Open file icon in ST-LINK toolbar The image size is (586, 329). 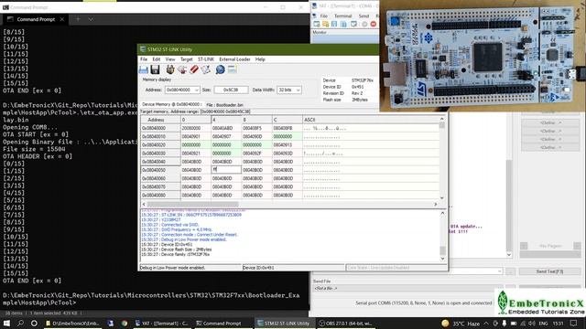click(144, 69)
